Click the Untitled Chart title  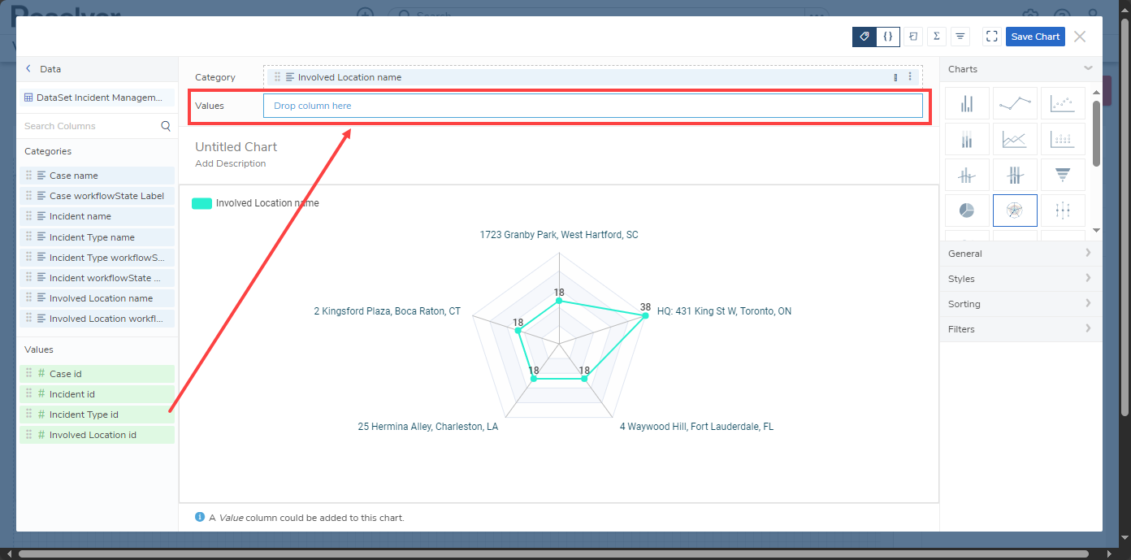pyautogui.click(x=236, y=147)
